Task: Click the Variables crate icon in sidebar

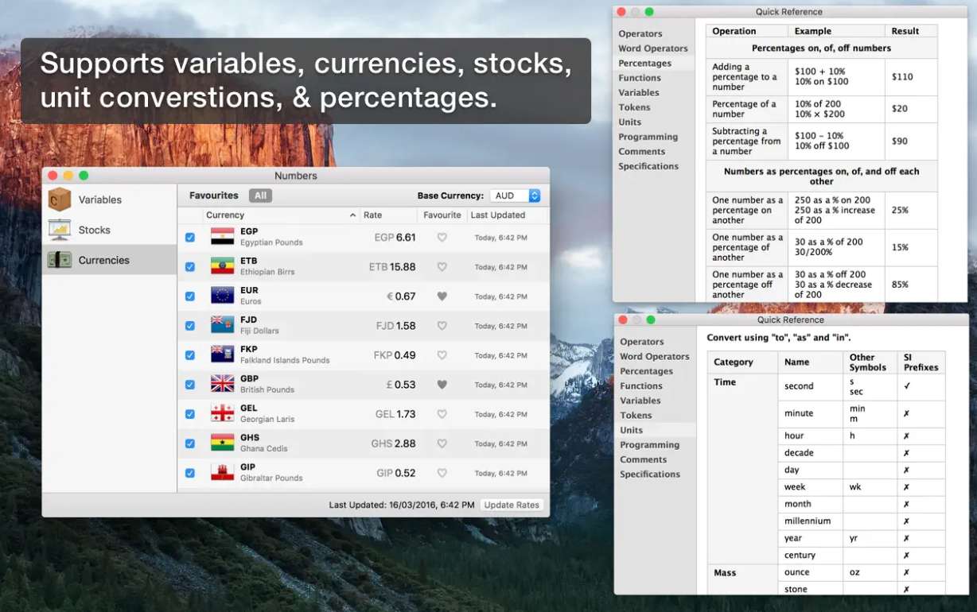Action: 60,199
